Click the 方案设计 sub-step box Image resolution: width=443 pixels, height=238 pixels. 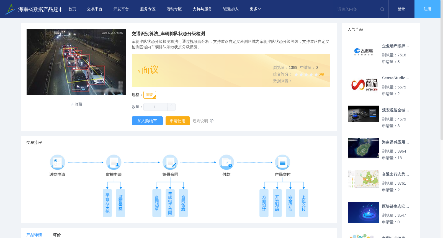point(264,203)
